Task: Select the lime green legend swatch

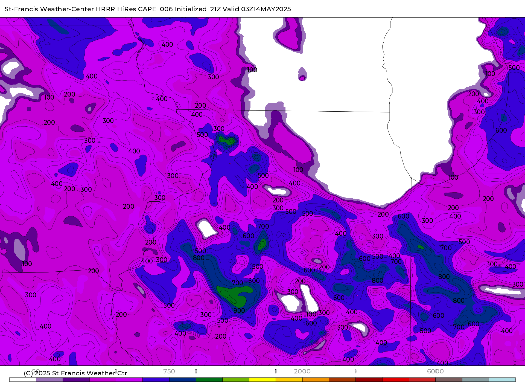Action: (236, 380)
